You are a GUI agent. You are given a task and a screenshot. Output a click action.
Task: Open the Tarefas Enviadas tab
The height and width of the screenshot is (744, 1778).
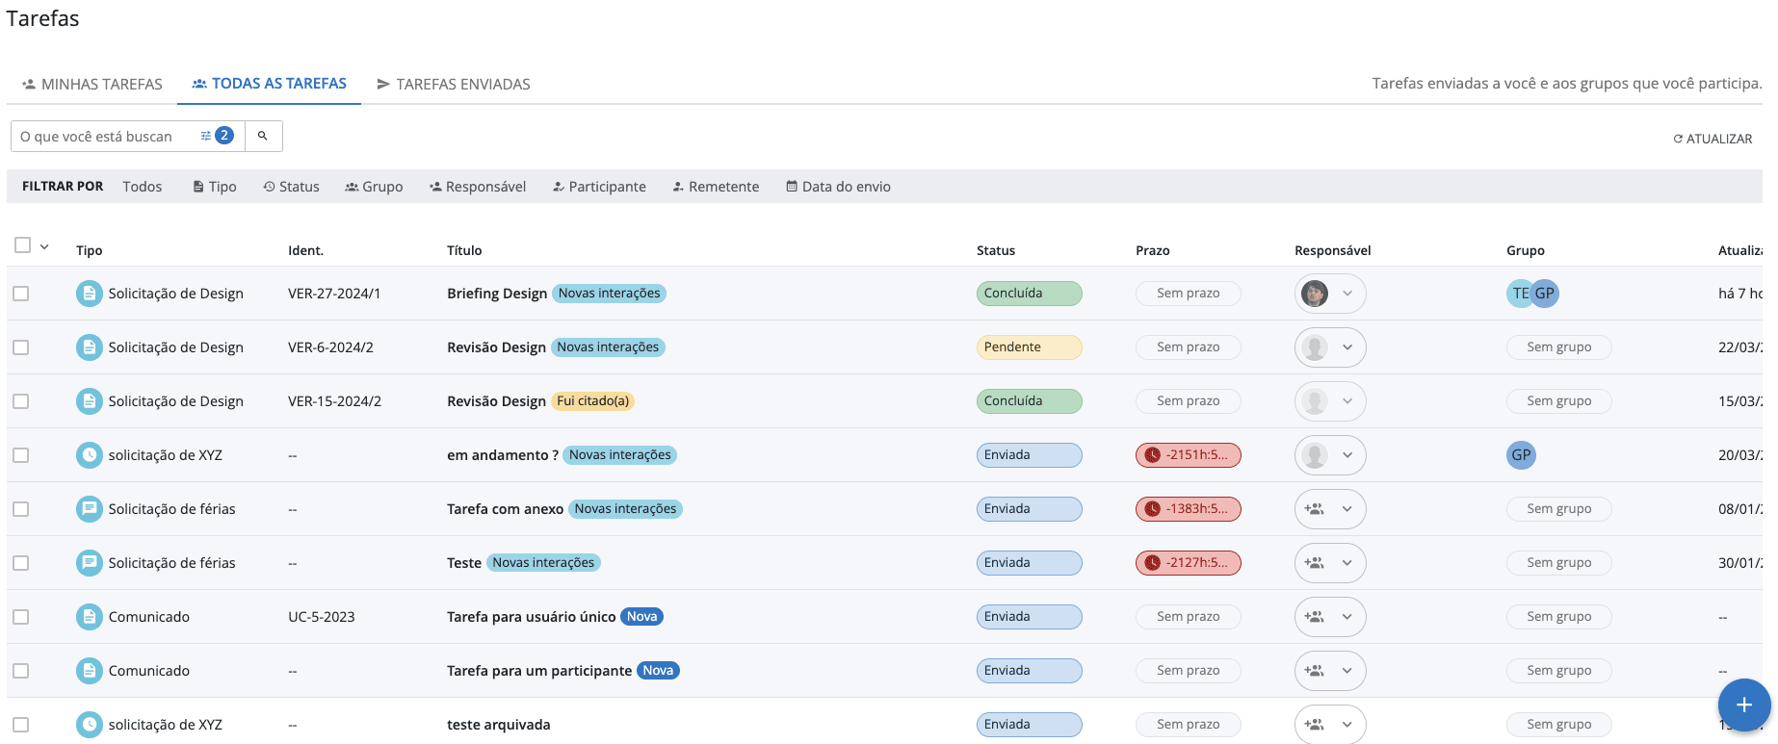(454, 85)
